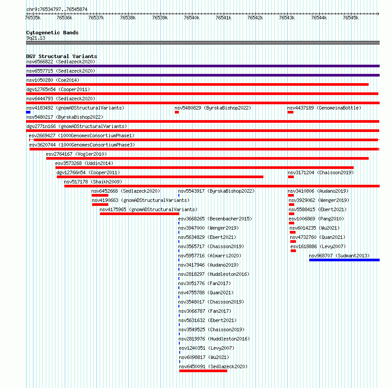Click nsv517178 (Shaikh2009) label
Screen dimensions: 392x388
point(93,182)
